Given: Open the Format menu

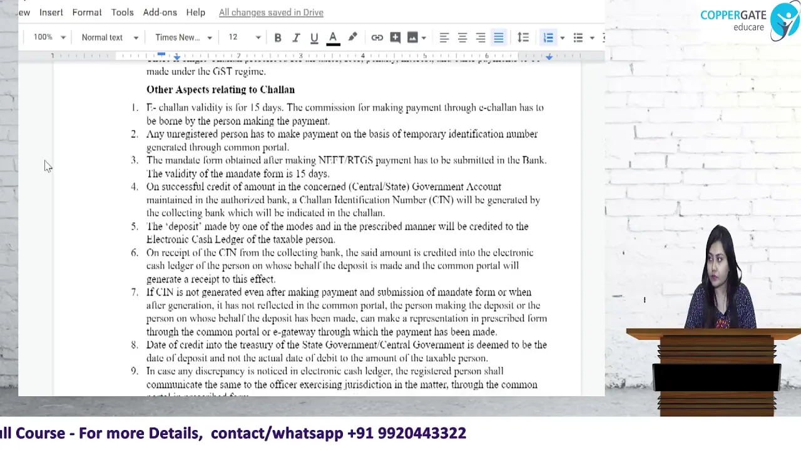Looking at the screenshot, I should tap(87, 12).
